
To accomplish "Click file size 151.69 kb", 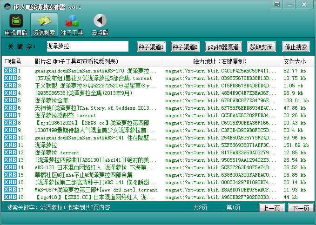I will click(x=296, y=145).
